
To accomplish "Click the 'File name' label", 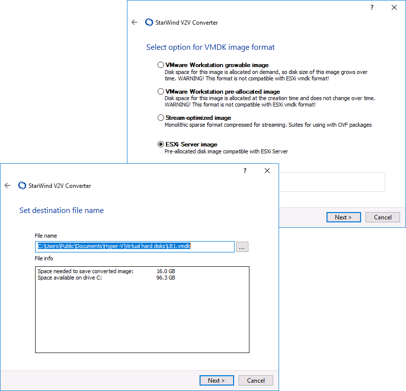I will coord(46,236).
